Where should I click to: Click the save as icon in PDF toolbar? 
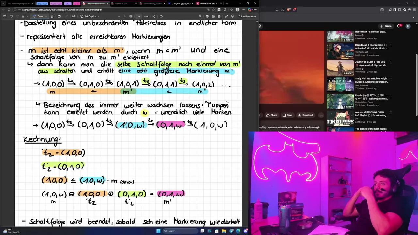coord(219,16)
